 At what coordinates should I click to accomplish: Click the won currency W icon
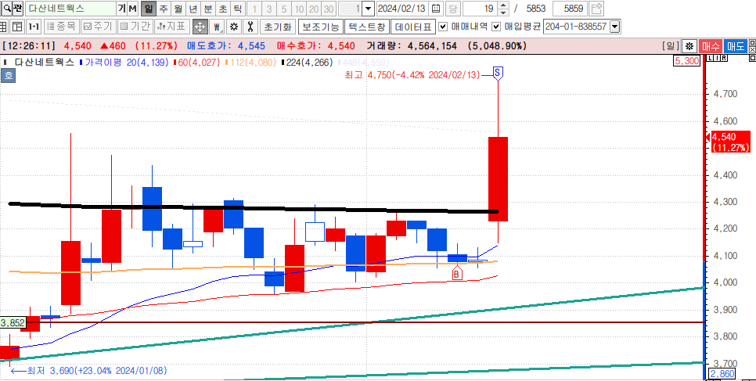click(x=218, y=27)
